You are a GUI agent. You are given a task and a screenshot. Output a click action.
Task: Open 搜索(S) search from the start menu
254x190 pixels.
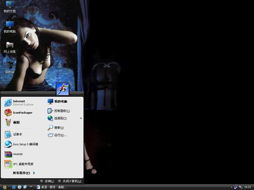56,127
